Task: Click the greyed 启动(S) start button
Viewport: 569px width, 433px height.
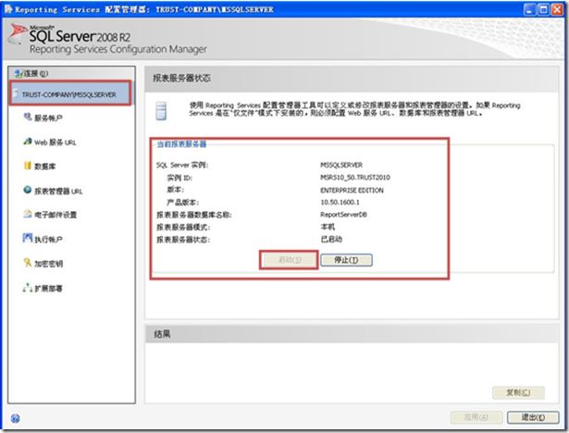Action: pyautogui.click(x=290, y=260)
